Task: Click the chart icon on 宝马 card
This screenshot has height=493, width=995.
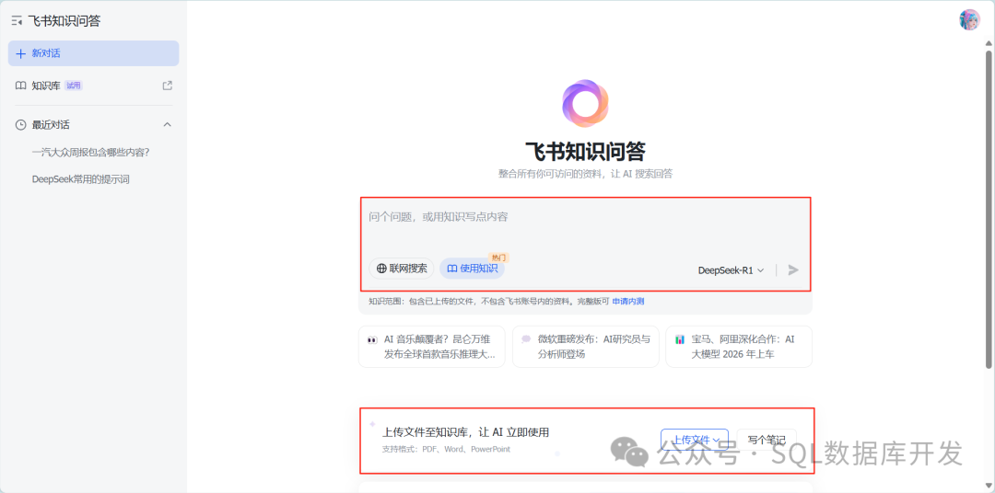Action: coord(680,339)
